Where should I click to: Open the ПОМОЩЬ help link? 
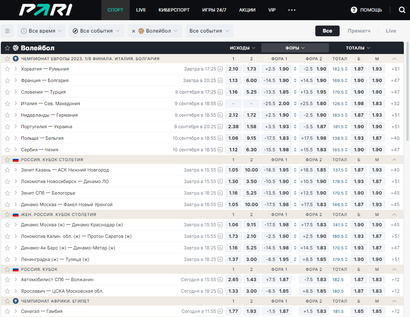[x=371, y=10]
